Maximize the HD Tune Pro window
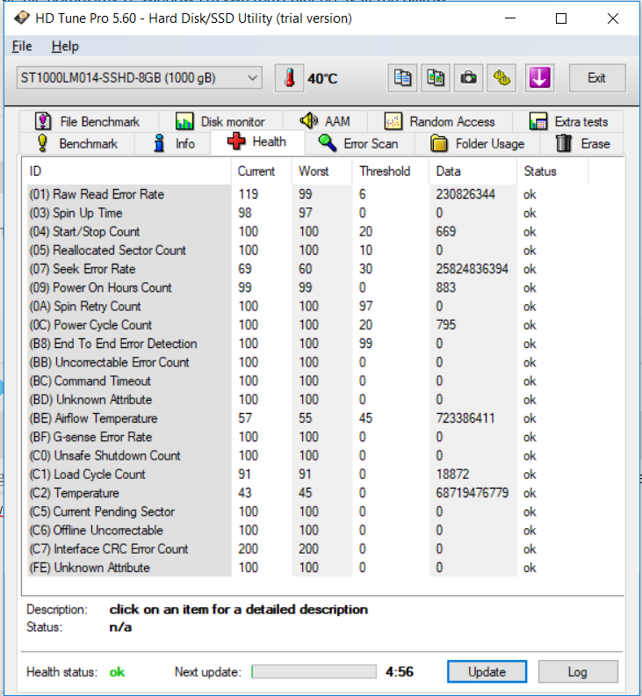The image size is (642, 696). coord(561,18)
